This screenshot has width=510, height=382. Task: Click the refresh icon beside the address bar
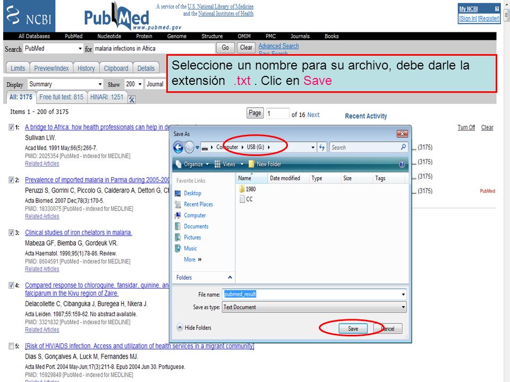322,147
